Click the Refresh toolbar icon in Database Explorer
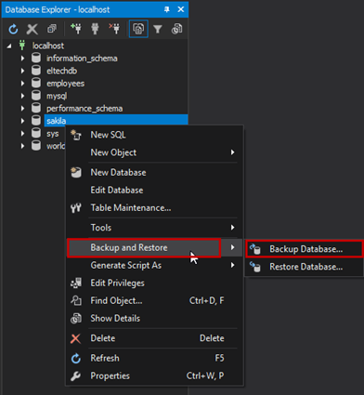 13,29
